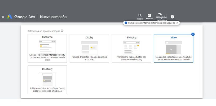Click the Display ad layout illustration

click(x=89, y=48)
